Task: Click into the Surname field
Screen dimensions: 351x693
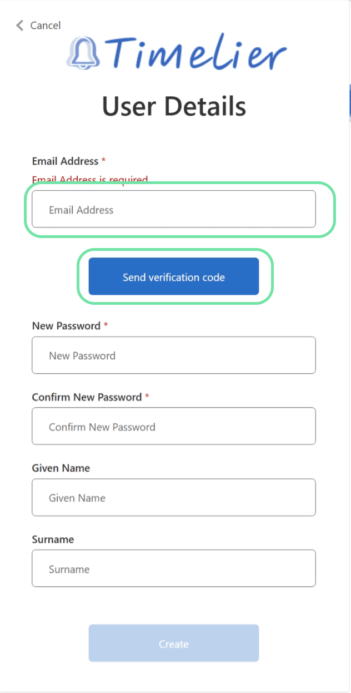Action: 174,568
